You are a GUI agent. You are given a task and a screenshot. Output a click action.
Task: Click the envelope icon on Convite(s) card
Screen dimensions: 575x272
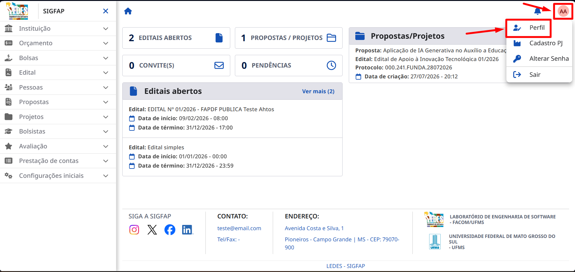219,65
